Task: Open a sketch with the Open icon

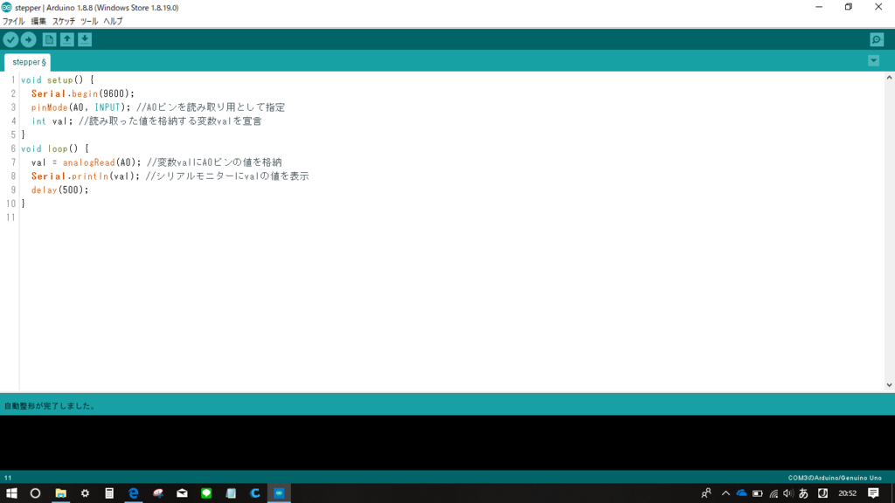Action: point(66,39)
